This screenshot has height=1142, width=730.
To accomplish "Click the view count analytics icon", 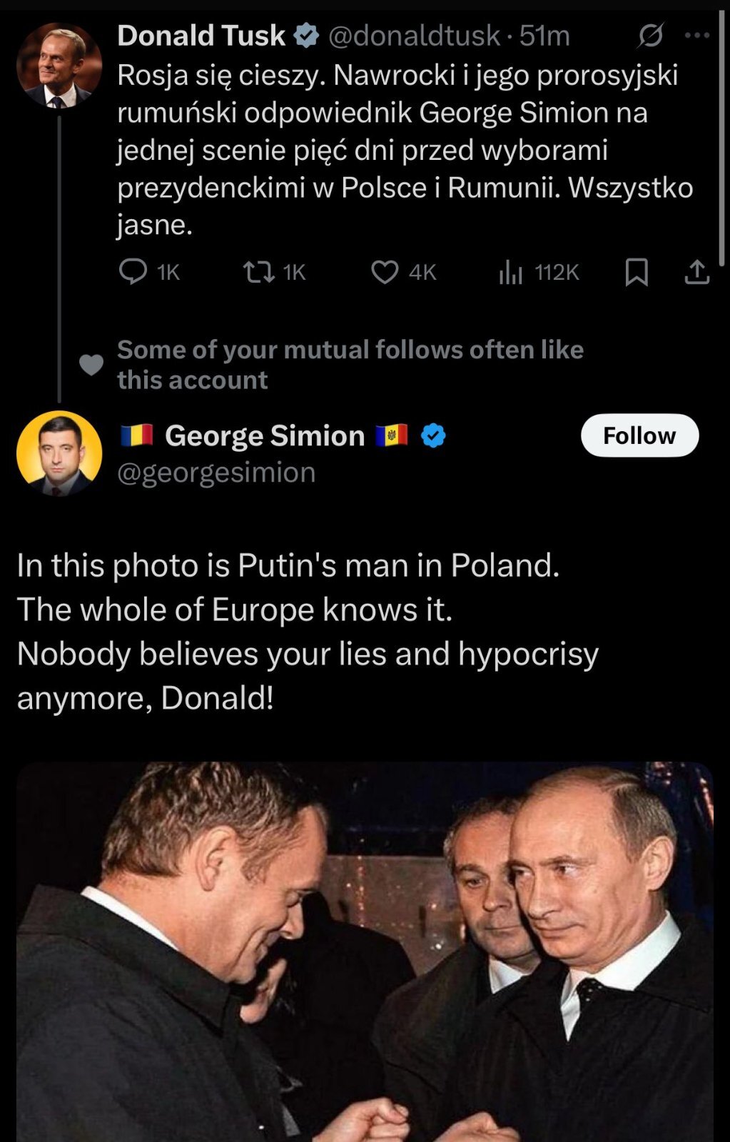I will [x=511, y=272].
